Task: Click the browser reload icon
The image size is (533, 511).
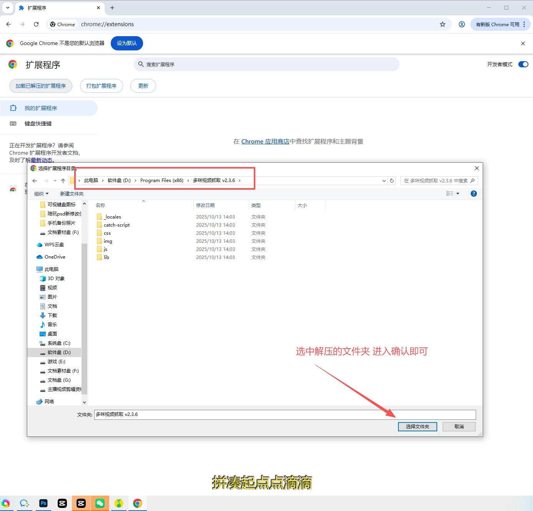Action: pyautogui.click(x=36, y=24)
